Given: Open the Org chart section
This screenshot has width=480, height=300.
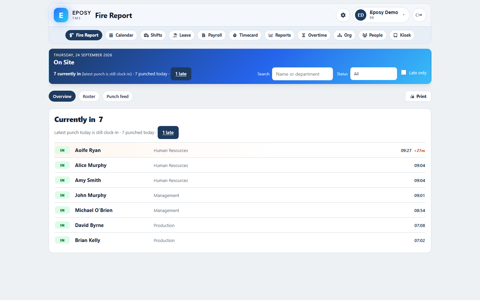Looking at the screenshot, I should (344, 35).
